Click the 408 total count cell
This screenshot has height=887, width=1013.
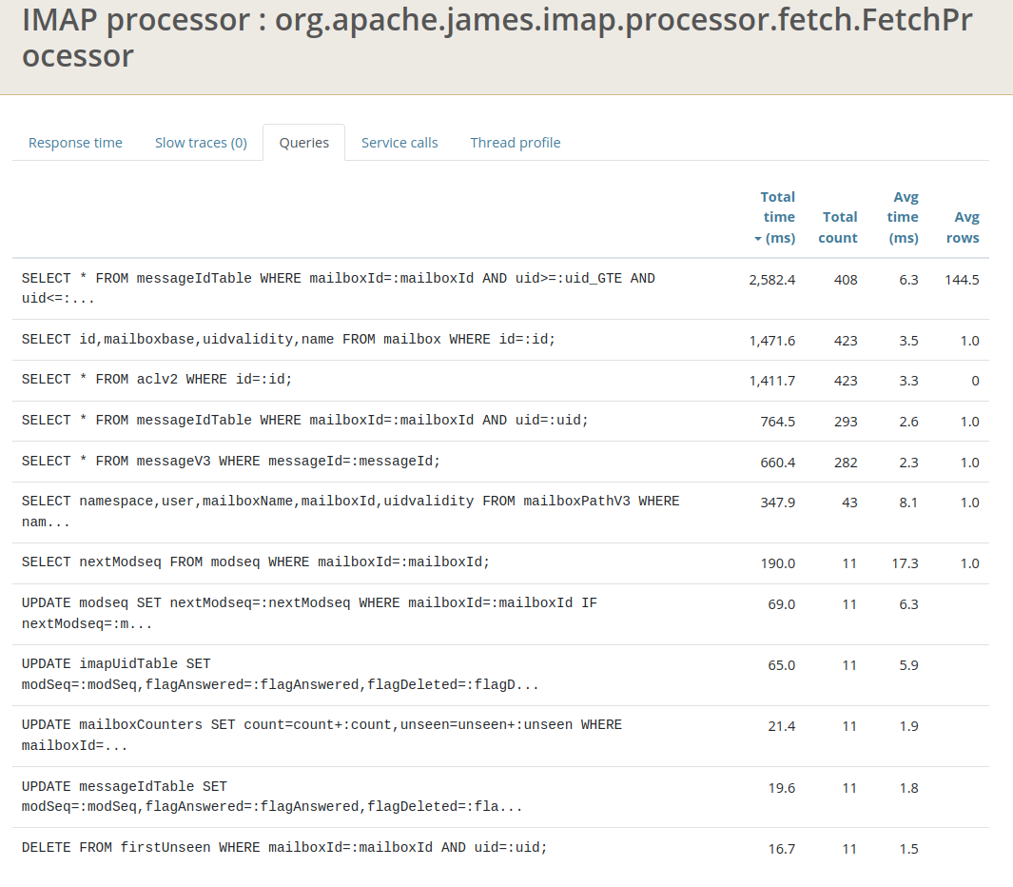tap(846, 280)
